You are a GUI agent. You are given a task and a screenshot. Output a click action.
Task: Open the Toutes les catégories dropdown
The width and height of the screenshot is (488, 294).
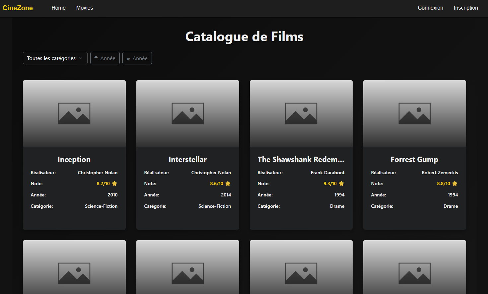click(x=55, y=58)
